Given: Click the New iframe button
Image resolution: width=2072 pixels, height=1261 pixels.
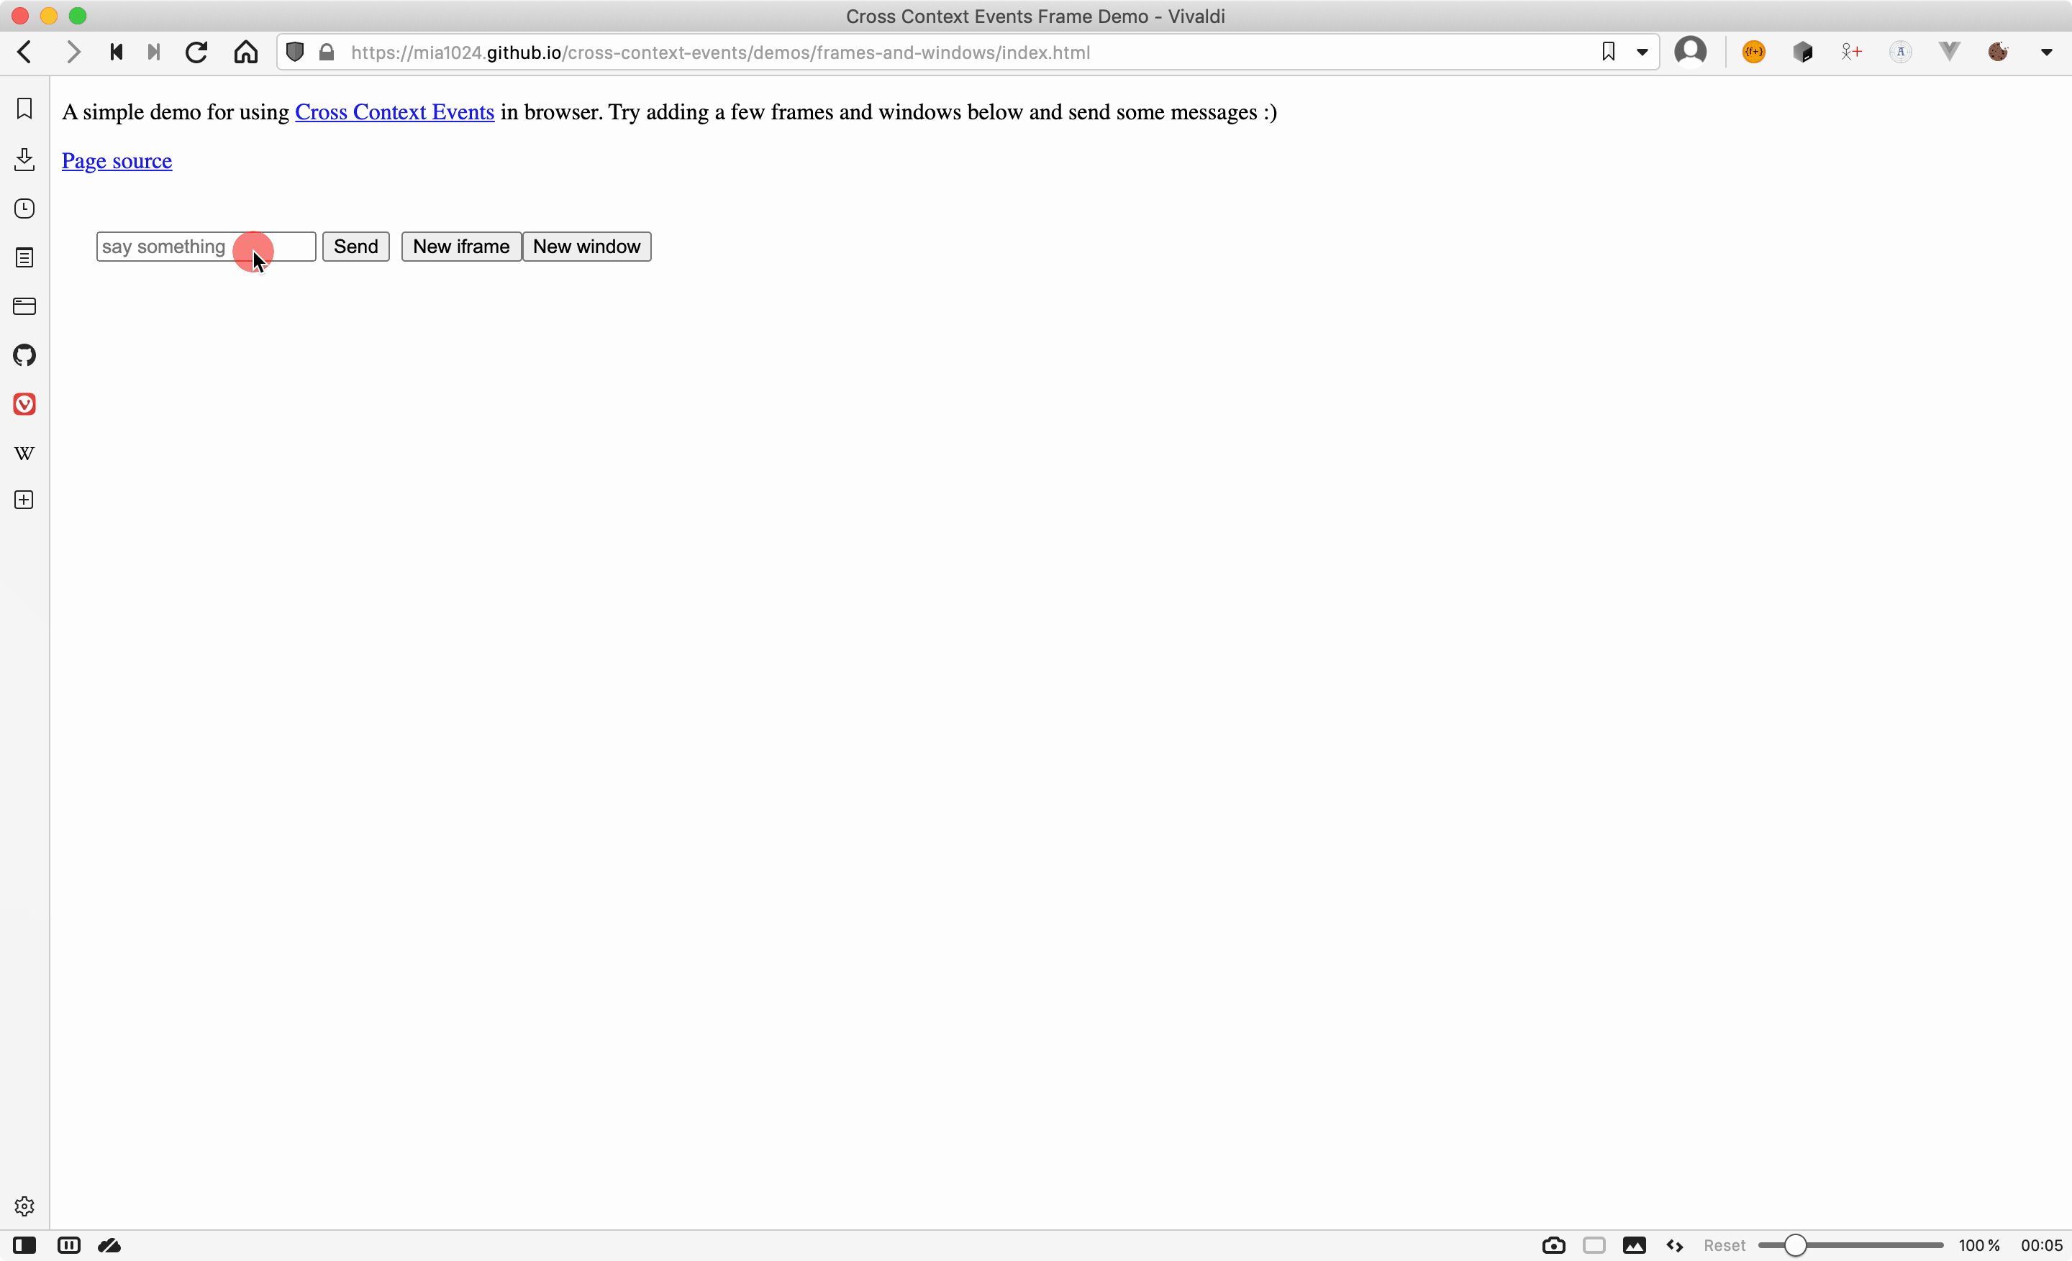Looking at the screenshot, I should [x=461, y=246].
